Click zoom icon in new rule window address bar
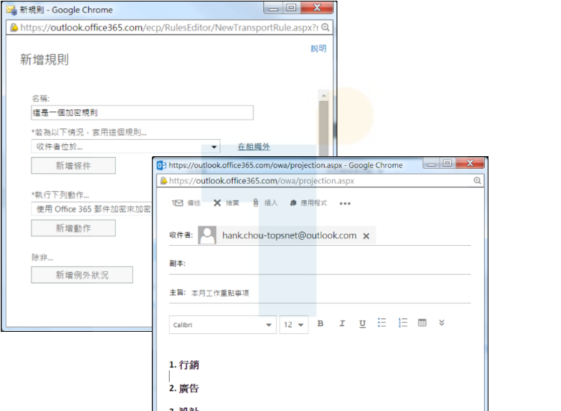The width and height of the screenshot is (561, 411). coord(325,28)
